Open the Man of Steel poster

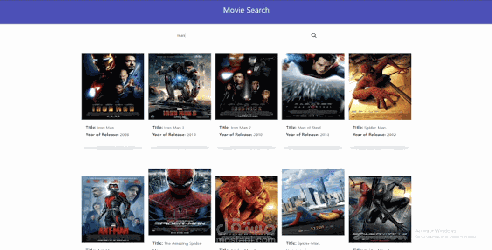313,87
